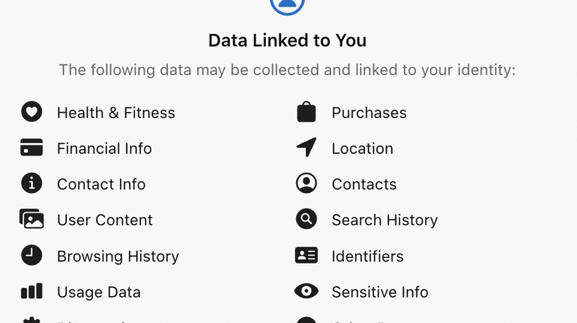Select the Purchases label

pos(369,113)
